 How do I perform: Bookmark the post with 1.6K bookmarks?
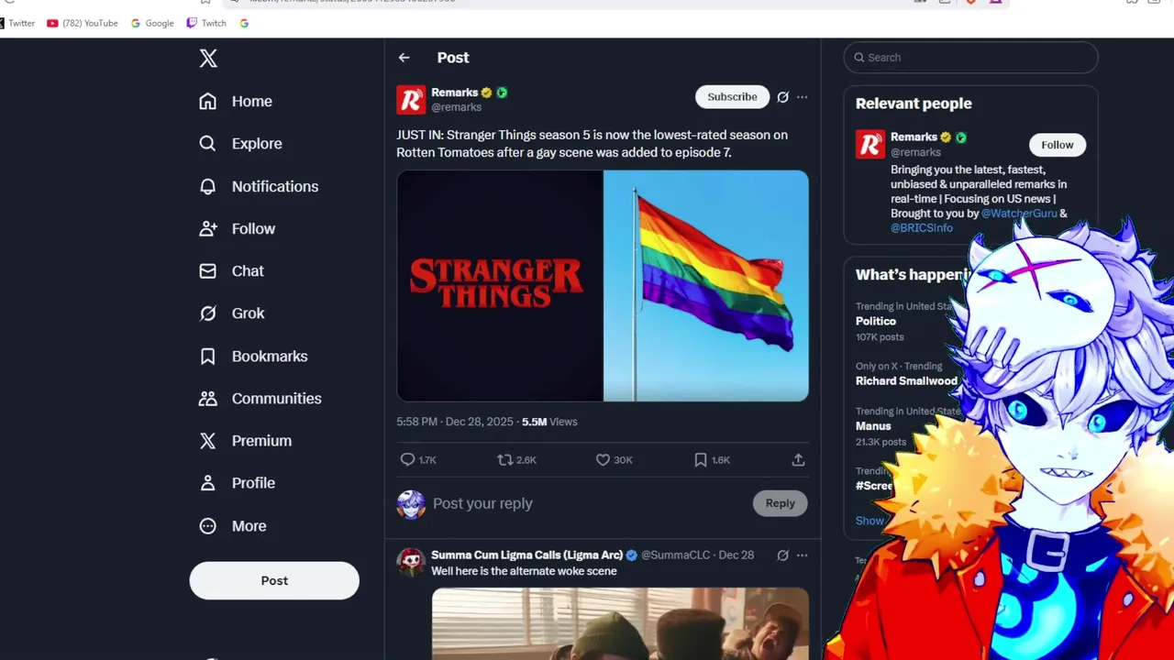tap(712, 459)
